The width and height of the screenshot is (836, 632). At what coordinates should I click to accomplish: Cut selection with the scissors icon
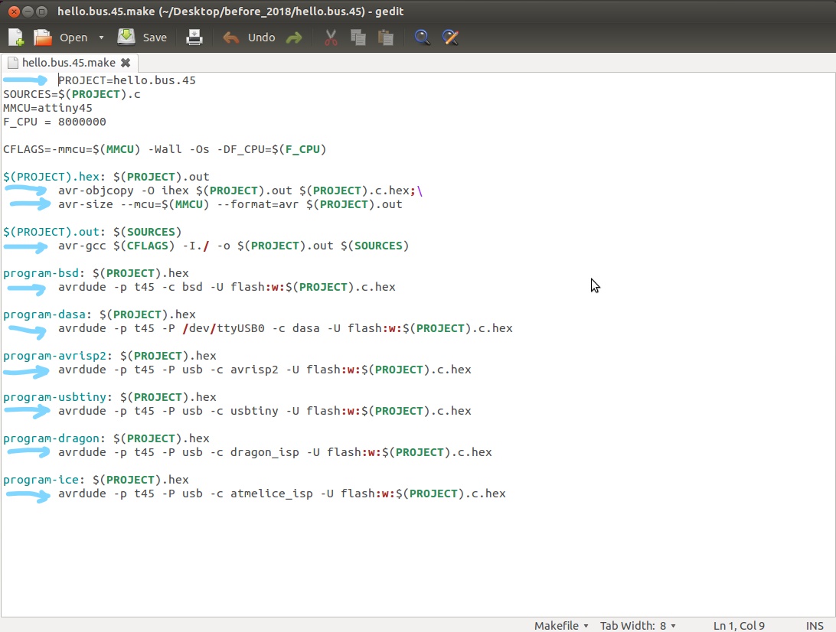coord(331,37)
